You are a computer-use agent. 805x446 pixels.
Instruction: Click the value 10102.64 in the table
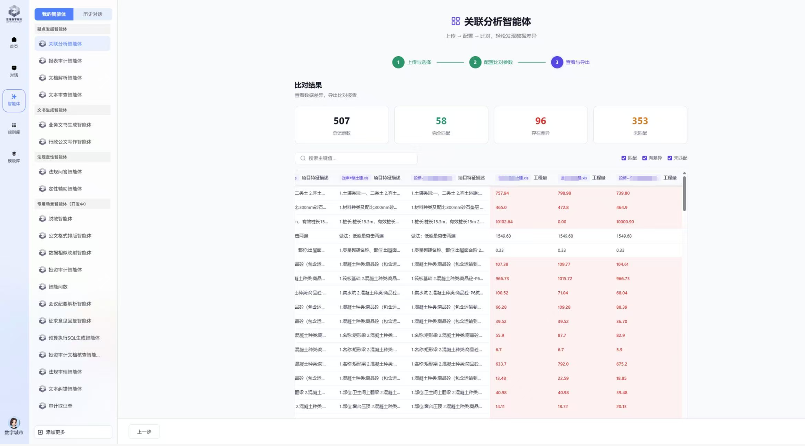pos(504,222)
